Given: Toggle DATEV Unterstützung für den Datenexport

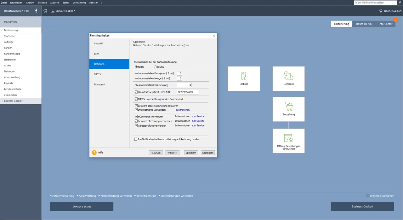Looking at the screenshot, I should [x=136, y=99].
